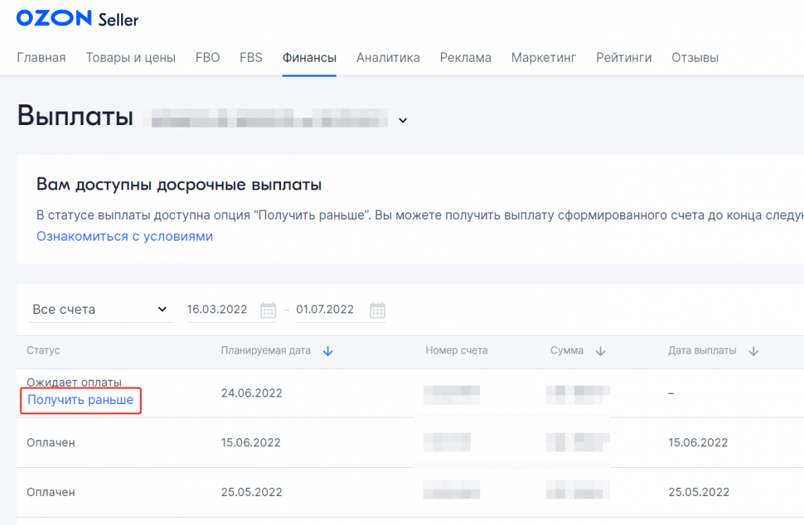Click planned date 25.05.2022
Screen dimensions: 804x525
(252, 492)
